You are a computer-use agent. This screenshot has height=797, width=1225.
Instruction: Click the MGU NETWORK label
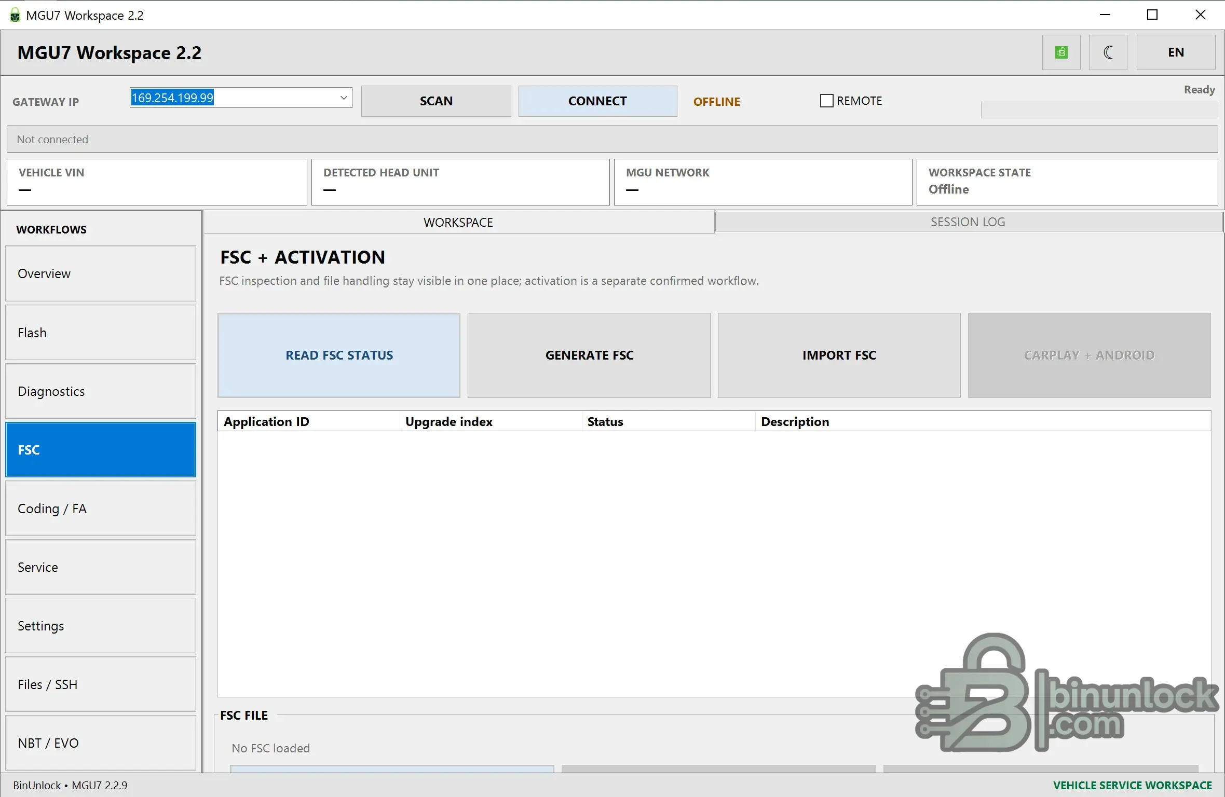pyautogui.click(x=668, y=172)
